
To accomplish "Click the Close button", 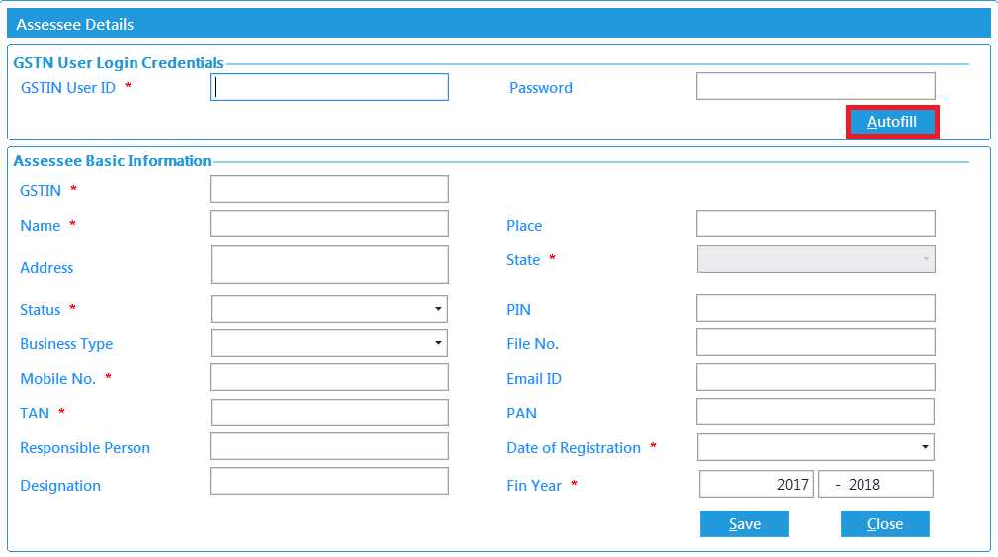I will click(x=884, y=524).
